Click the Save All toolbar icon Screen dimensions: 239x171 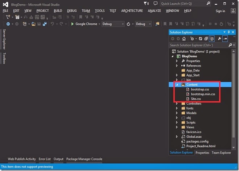(x=45, y=24)
